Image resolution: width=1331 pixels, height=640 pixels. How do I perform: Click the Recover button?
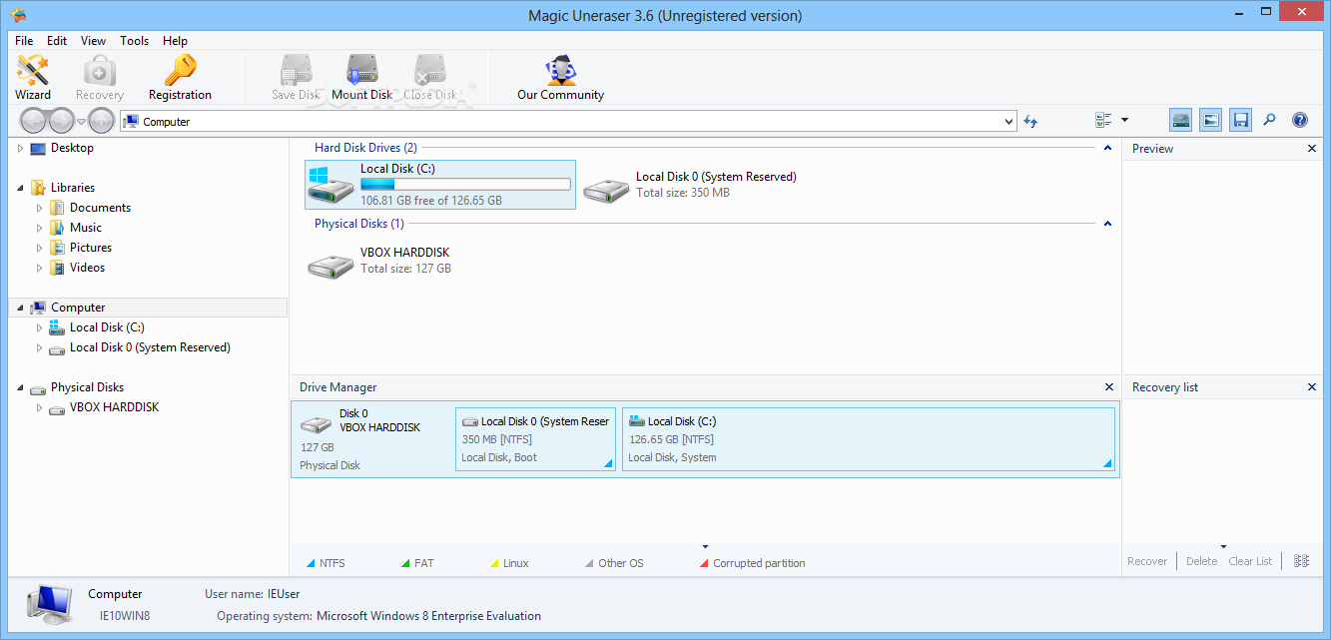(x=1147, y=561)
